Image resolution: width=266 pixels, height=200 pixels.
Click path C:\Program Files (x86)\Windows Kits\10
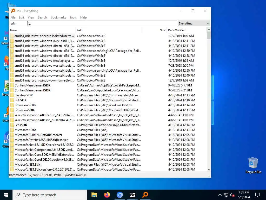pyautogui.click(x=104, y=105)
